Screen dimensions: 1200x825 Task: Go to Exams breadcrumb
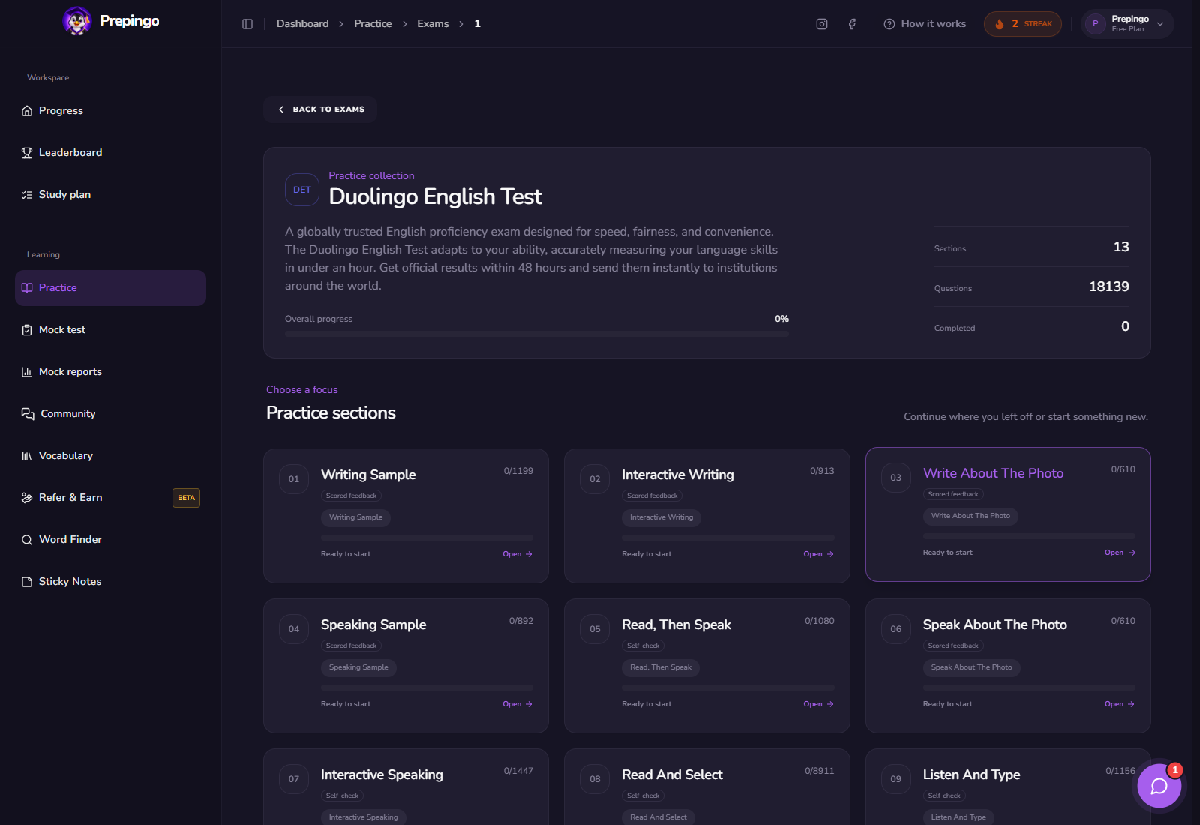tap(433, 24)
